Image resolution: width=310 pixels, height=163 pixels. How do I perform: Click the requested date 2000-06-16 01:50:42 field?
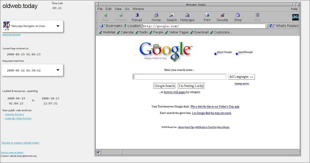[x=27, y=70]
